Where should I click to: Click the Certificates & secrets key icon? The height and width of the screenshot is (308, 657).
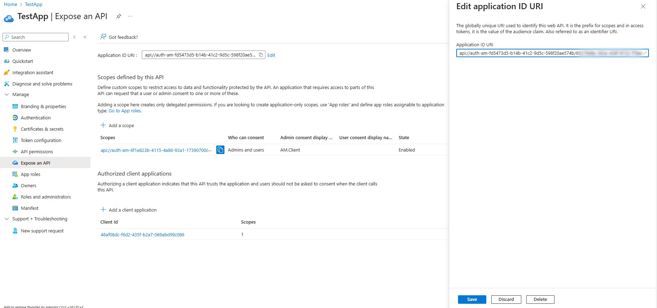click(x=15, y=129)
